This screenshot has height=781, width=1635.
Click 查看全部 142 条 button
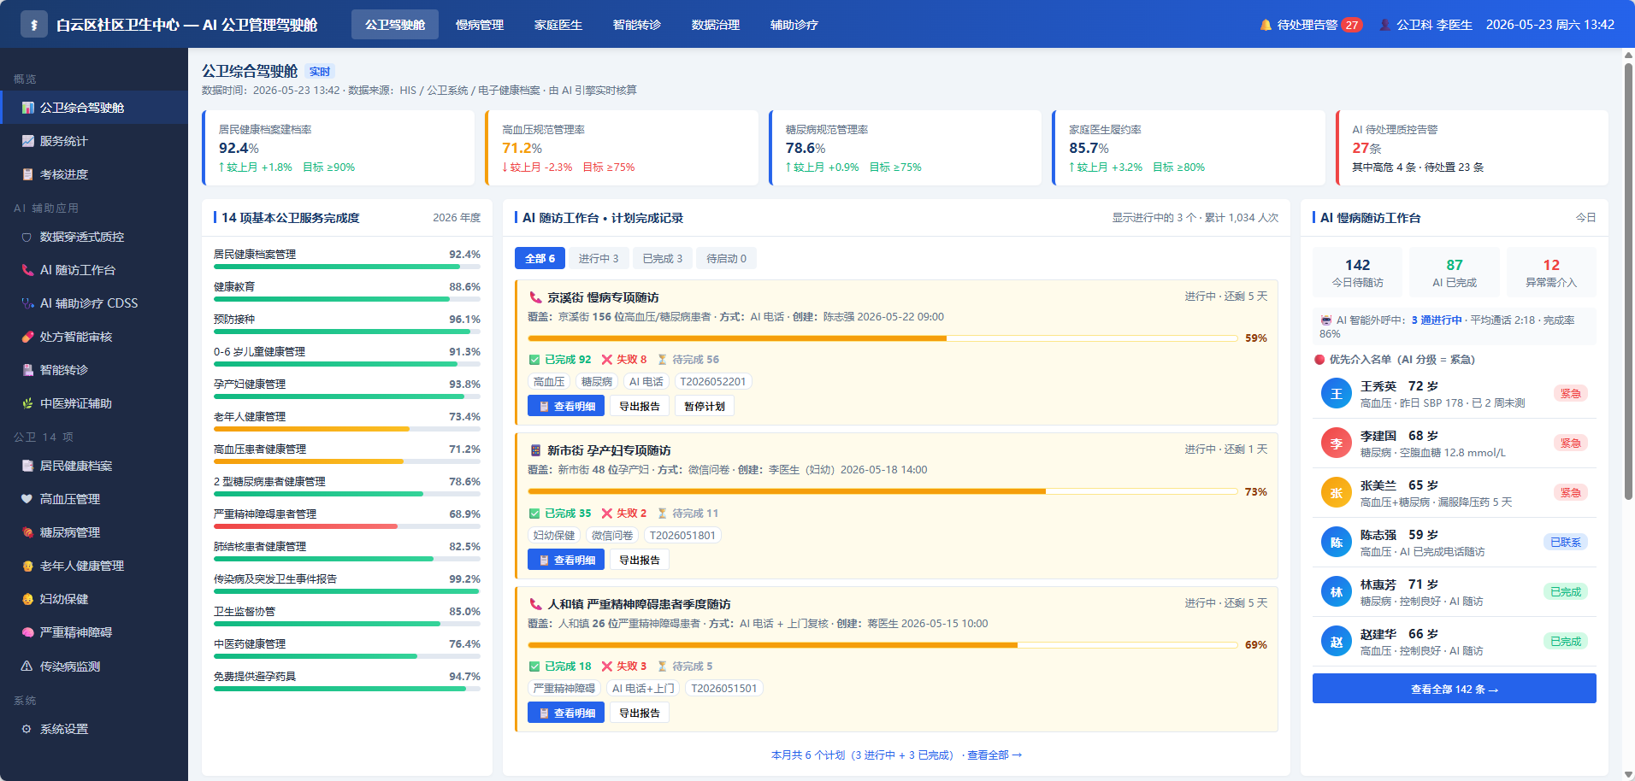point(1454,689)
